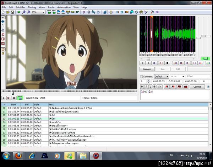Image resolution: width=213 pixels, height=167 pixels.
Task: Click the video seek bar handle
Action: (13, 93)
